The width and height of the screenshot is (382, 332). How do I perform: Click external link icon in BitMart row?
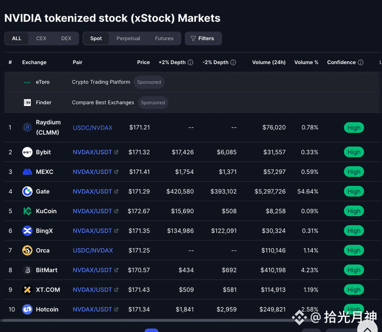(116, 270)
